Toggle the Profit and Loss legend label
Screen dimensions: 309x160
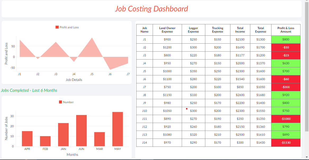tap(69, 27)
